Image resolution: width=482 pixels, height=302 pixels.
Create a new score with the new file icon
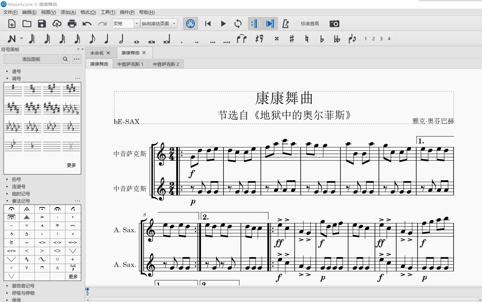(x=12, y=23)
